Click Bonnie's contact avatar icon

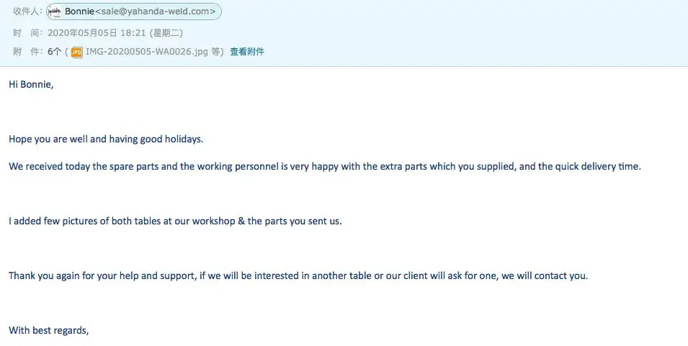click(x=55, y=12)
